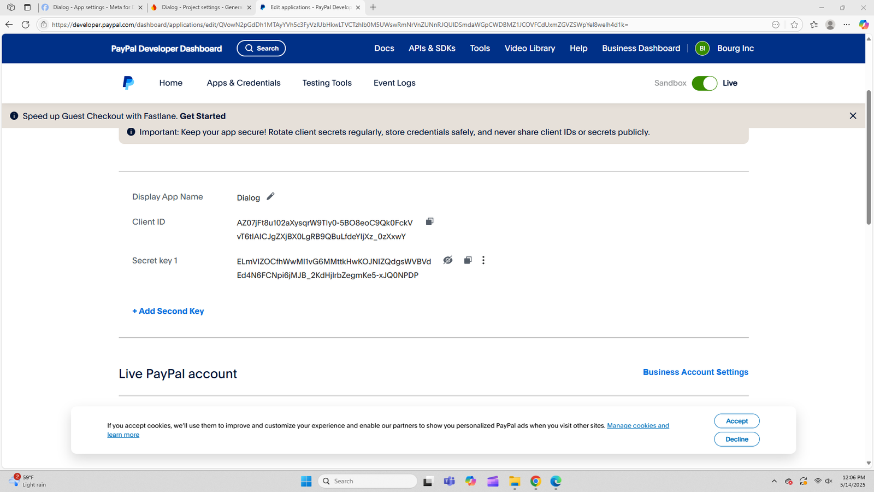The width and height of the screenshot is (874, 492).
Task: Open volume control in system tray
Action: (829, 481)
